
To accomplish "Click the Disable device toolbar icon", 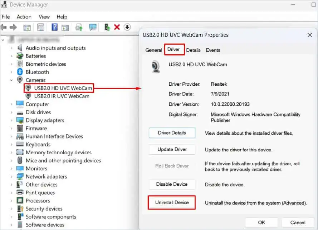I will pos(127,27).
